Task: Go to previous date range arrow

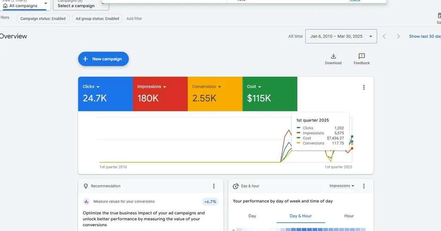Action: [x=384, y=36]
